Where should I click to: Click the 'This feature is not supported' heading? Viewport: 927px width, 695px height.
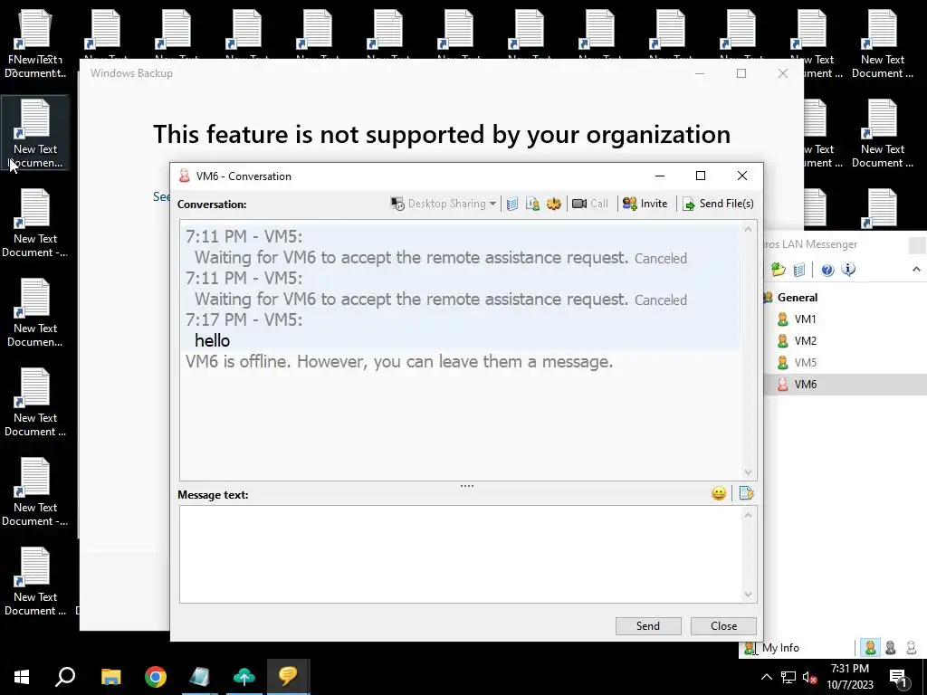point(442,134)
